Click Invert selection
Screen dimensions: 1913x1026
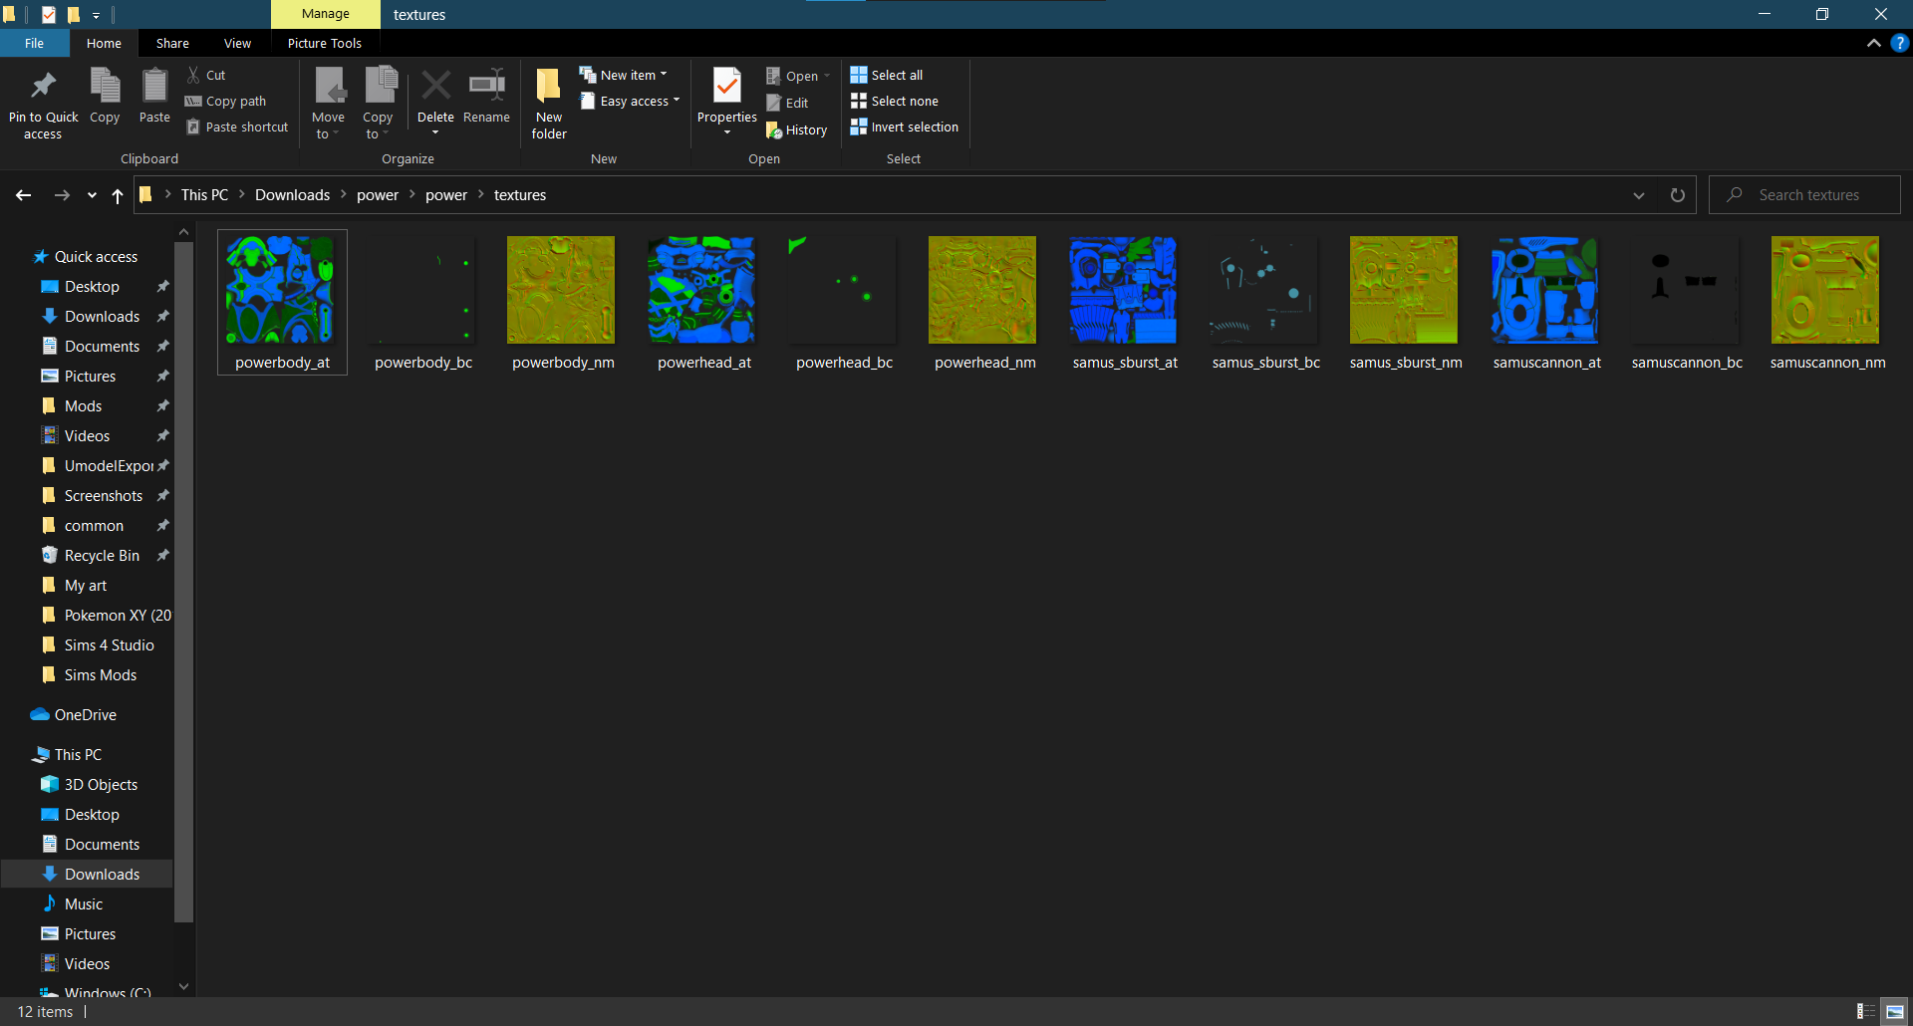tap(905, 127)
